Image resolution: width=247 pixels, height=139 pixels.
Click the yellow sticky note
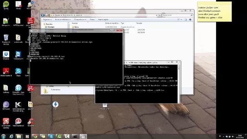(215, 12)
